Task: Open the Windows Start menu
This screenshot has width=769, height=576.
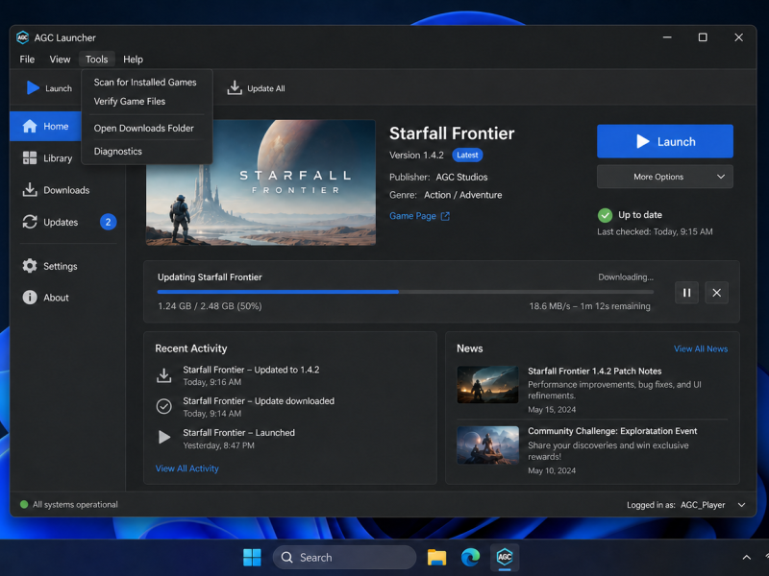Action: (x=252, y=558)
